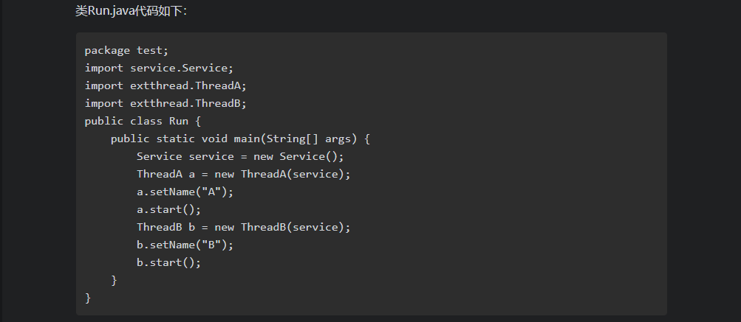This screenshot has width=741, height=322.
Task: Click the word 'Run' in class declaration
Action: click(179, 121)
